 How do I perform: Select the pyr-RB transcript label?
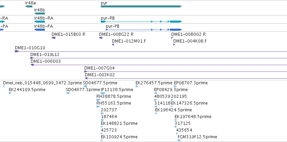pyautogui.click(x=108, y=18)
